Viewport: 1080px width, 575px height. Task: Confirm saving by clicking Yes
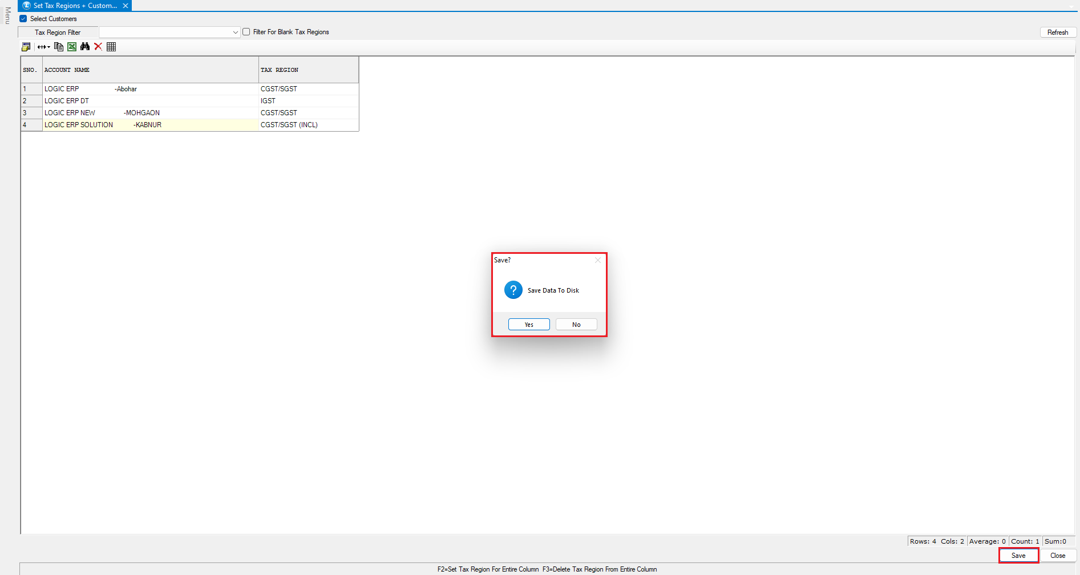tap(529, 325)
